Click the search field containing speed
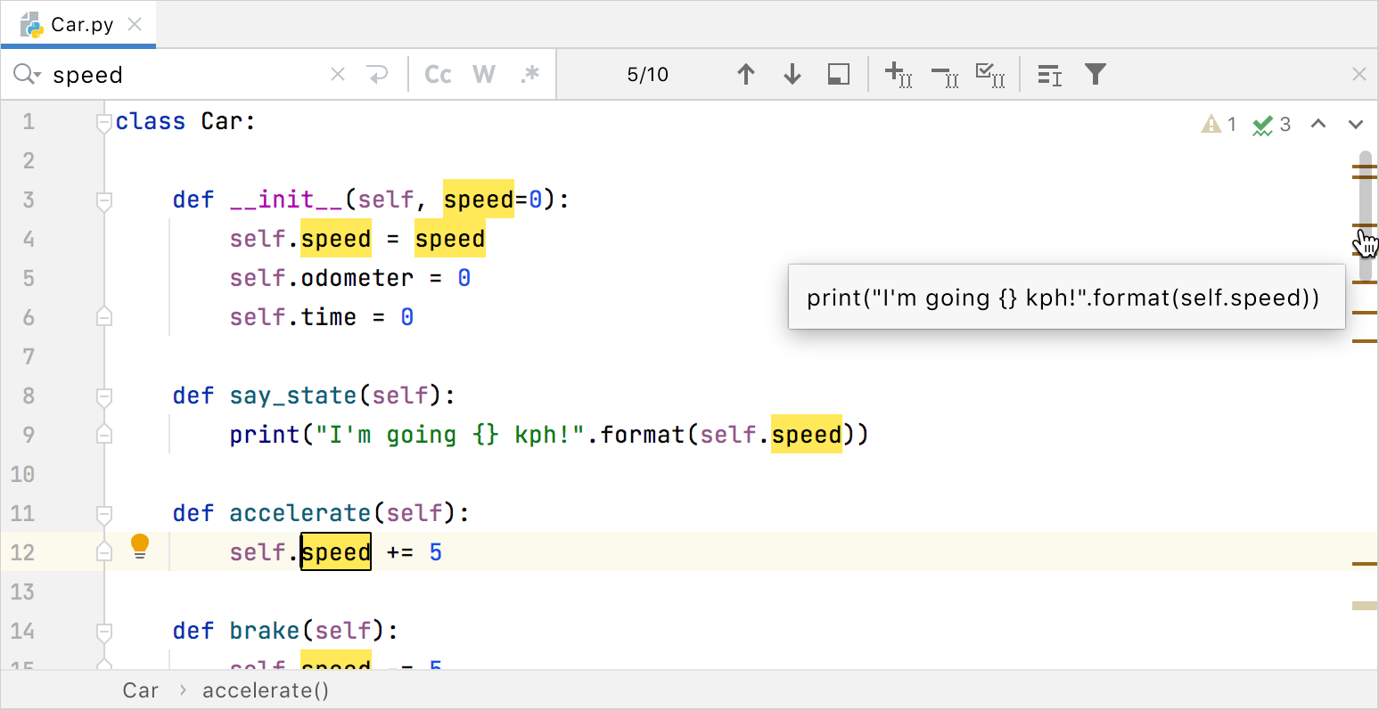 [x=178, y=75]
